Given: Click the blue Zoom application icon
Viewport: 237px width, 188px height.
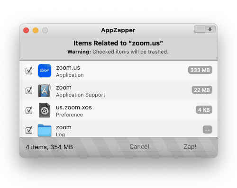Looking at the screenshot, I should 45,71.
